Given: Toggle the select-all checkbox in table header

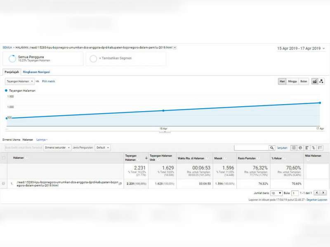Looking at the screenshot, I should click(x=4, y=158).
